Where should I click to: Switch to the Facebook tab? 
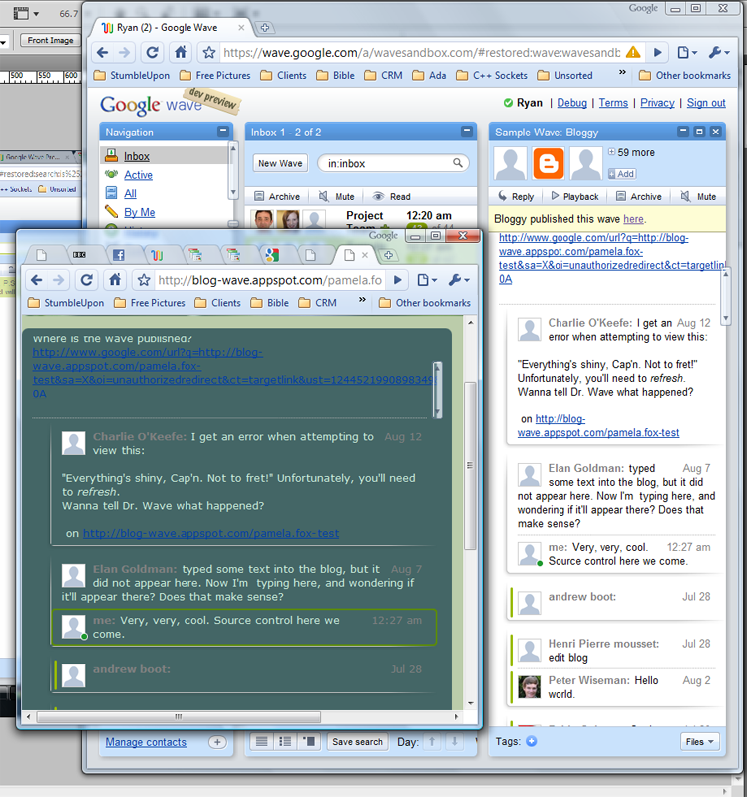(118, 255)
